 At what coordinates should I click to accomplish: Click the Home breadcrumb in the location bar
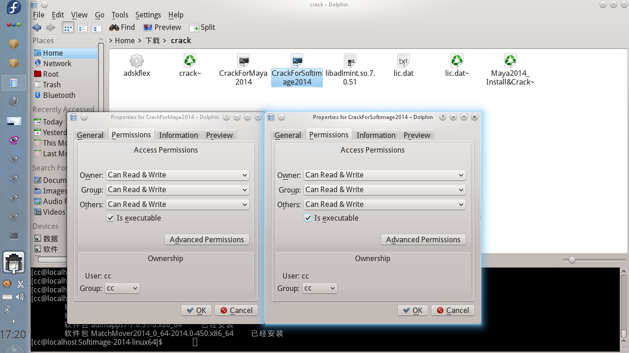pyautogui.click(x=125, y=40)
